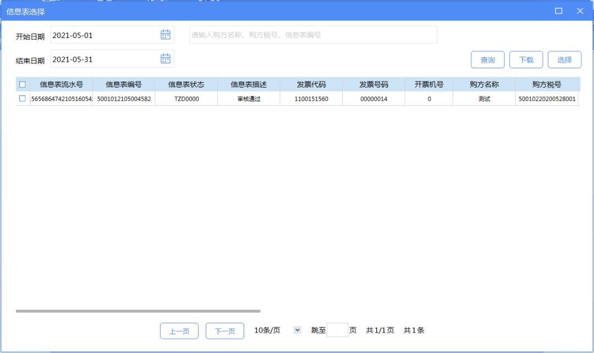Click the 上一页 previous page button
Image resolution: width=594 pixels, height=353 pixels.
pos(179,330)
